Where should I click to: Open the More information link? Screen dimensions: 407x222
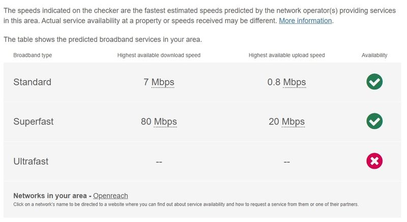(x=305, y=20)
